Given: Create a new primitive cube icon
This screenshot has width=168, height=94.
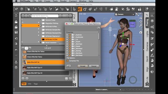Looking at the screenshot, I should (62, 9).
